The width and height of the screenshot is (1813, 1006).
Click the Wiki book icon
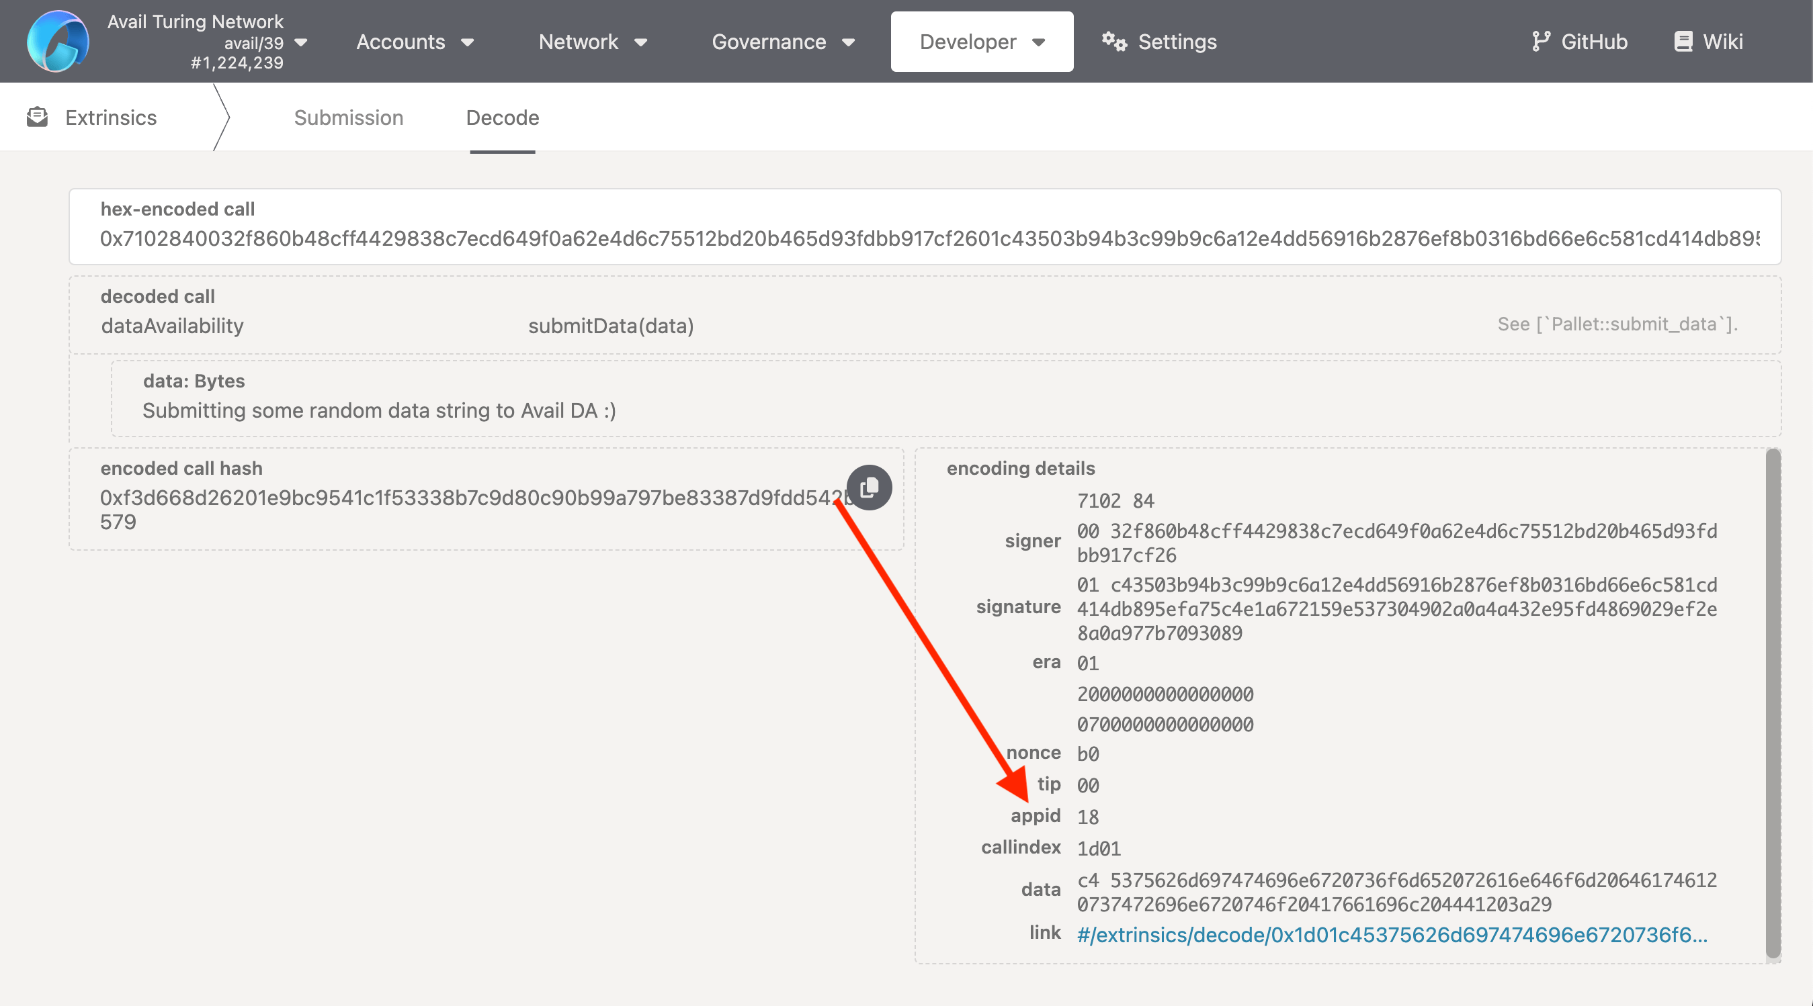tap(1683, 42)
